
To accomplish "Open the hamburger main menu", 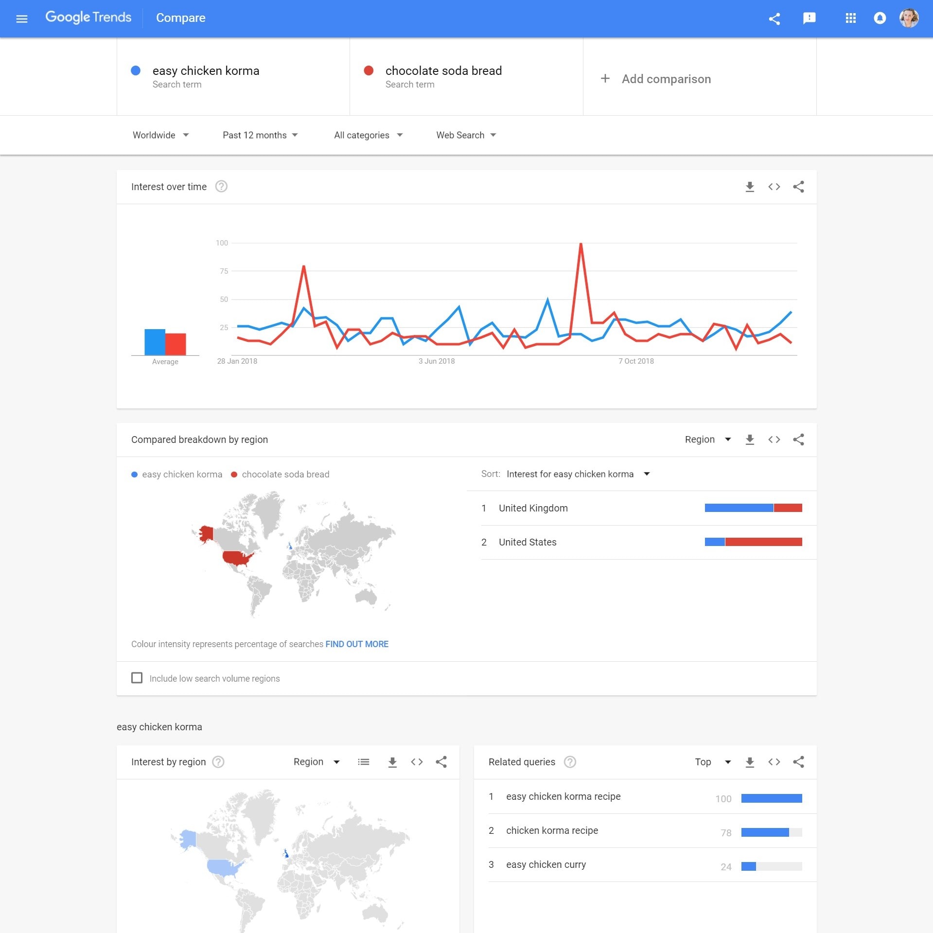I will [x=22, y=18].
